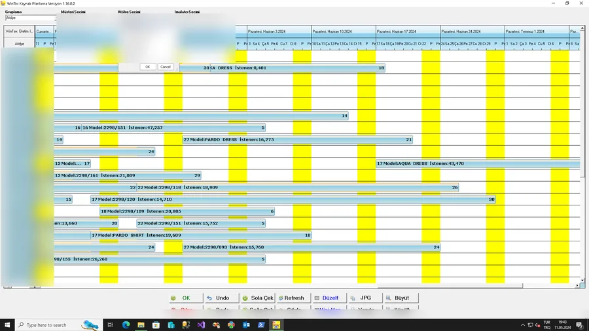589x331 pixels.
Task: Open TUR keyboard language switcher
Action: pyautogui.click(x=547, y=325)
